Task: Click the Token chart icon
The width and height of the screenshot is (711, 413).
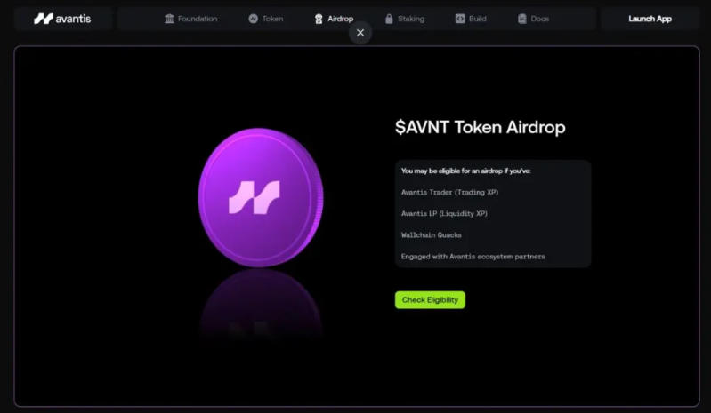Action: point(253,19)
